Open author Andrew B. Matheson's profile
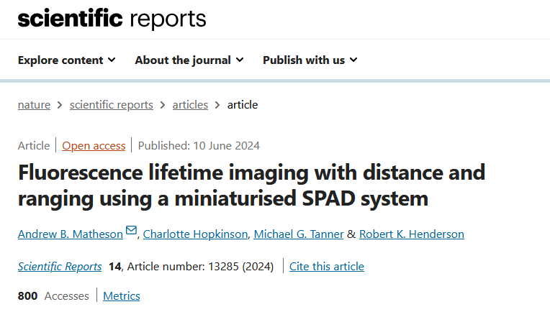Viewport: 550px width, 312px height. [71, 234]
